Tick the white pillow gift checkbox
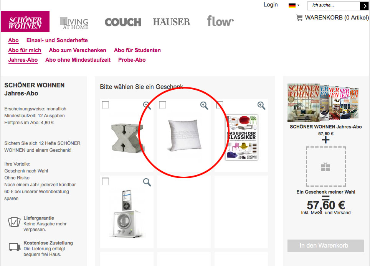The height and width of the screenshot is (266, 370). tap(162, 105)
